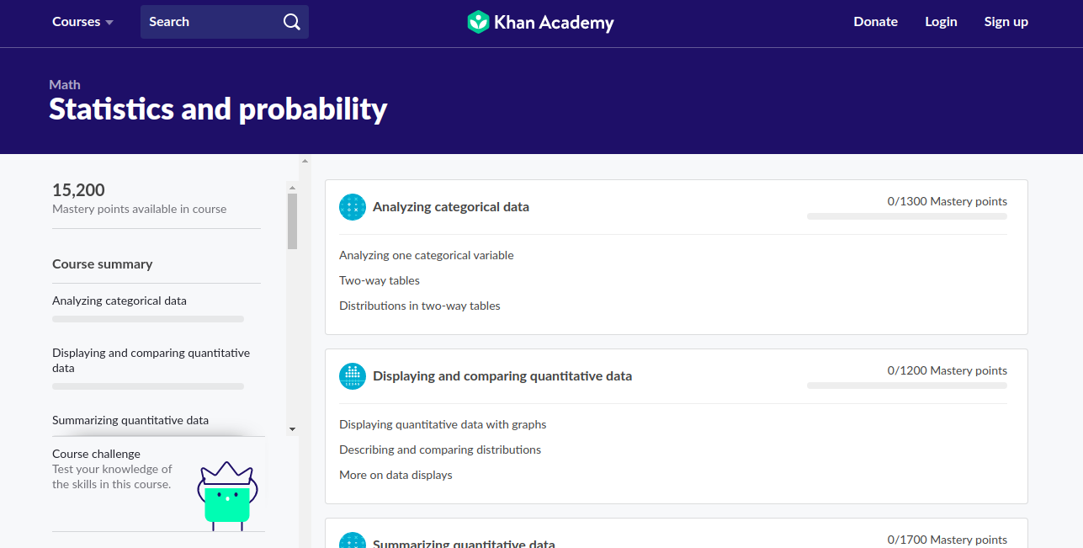
Task: Open the Donate page
Action: coord(875,22)
